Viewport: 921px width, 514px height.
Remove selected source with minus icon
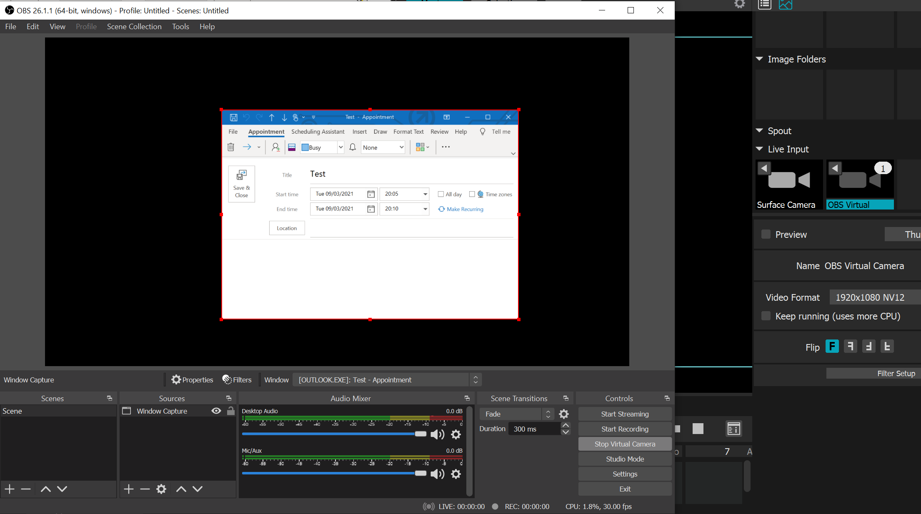pos(145,489)
